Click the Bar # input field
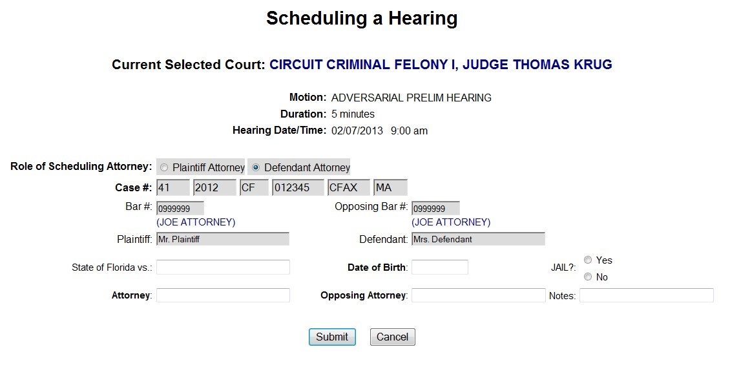This screenshot has height=367, width=730. (x=180, y=208)
